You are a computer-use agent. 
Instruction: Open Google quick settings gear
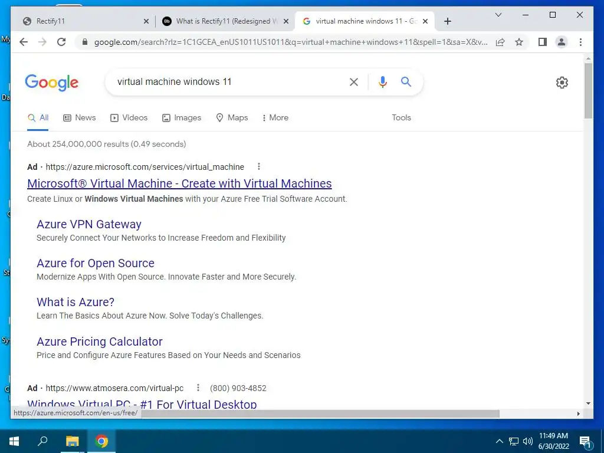click(x=562, y=83)
